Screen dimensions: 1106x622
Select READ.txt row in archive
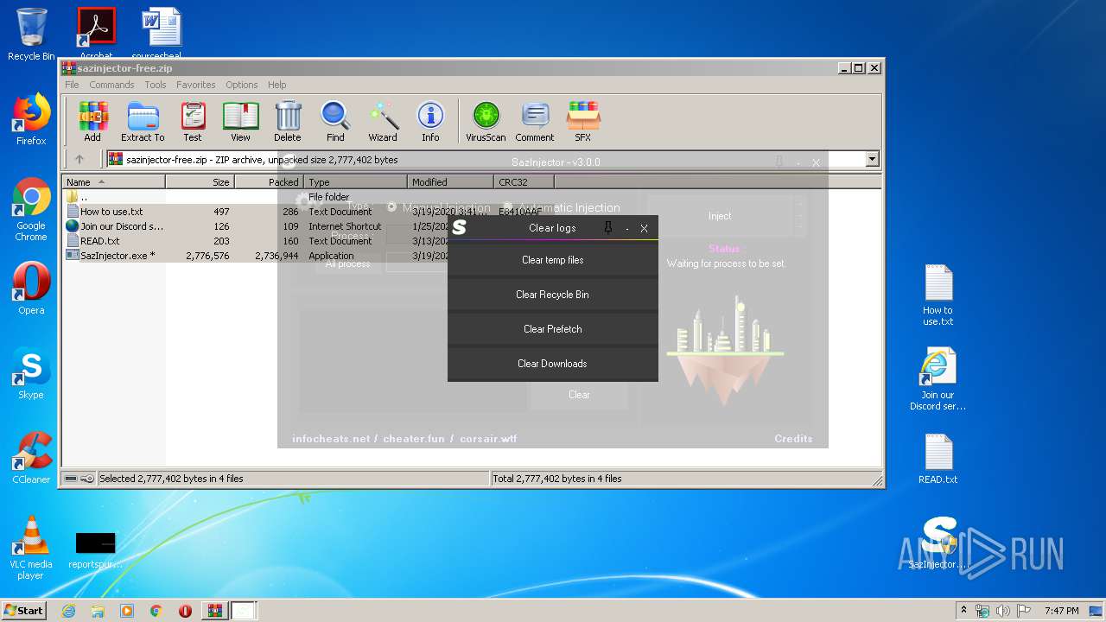point(100,241)
